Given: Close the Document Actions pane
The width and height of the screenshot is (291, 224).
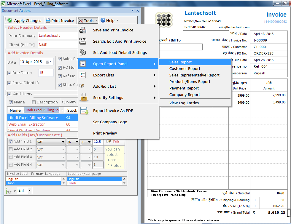Looking at the screenshot, I should 138,11.
